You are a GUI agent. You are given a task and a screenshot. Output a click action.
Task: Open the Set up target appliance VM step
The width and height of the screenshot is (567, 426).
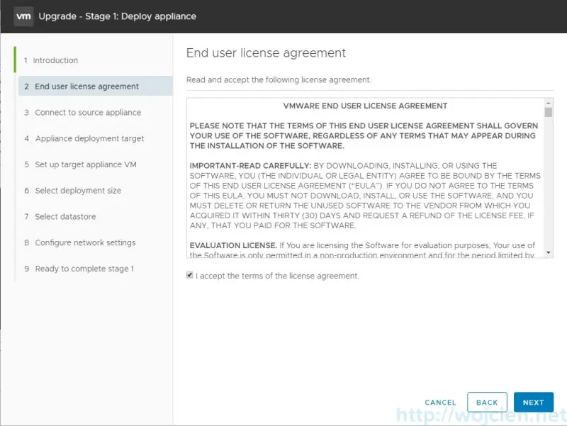click(x=86, y=164)
